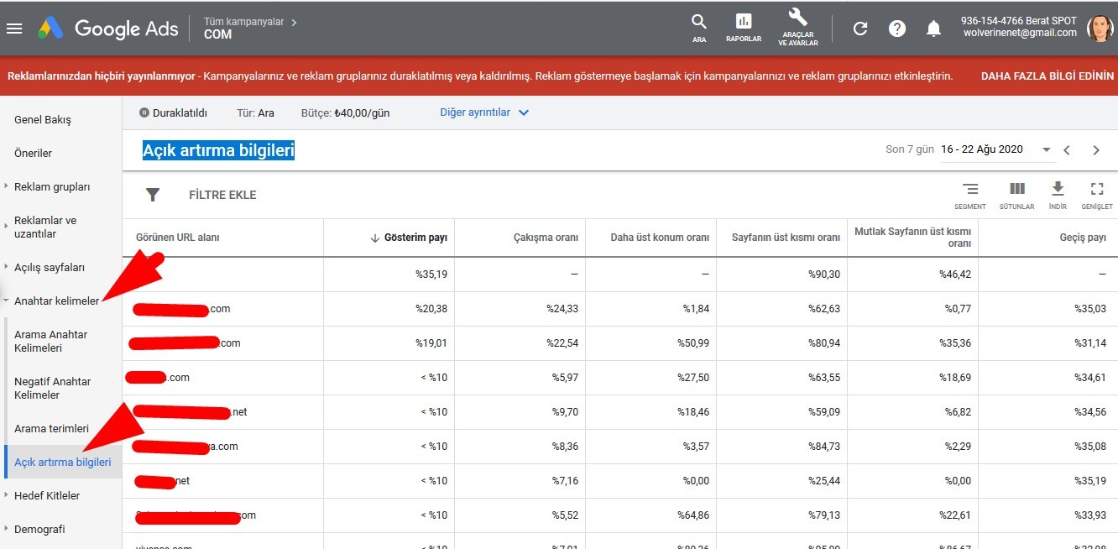Expand table view with GENİŞLET

1096,196
